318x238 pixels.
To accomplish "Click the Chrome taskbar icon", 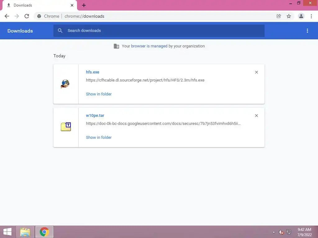I will point(44,232).
